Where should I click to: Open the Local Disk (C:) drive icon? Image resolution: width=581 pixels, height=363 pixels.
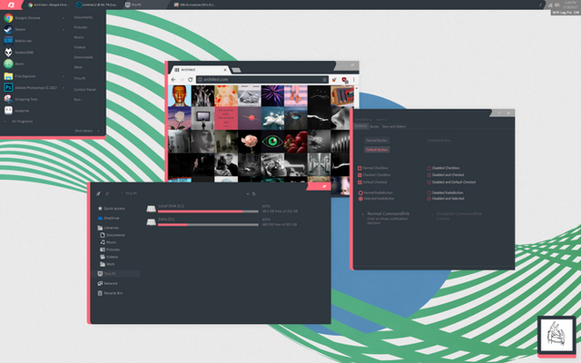pos(152,209)
